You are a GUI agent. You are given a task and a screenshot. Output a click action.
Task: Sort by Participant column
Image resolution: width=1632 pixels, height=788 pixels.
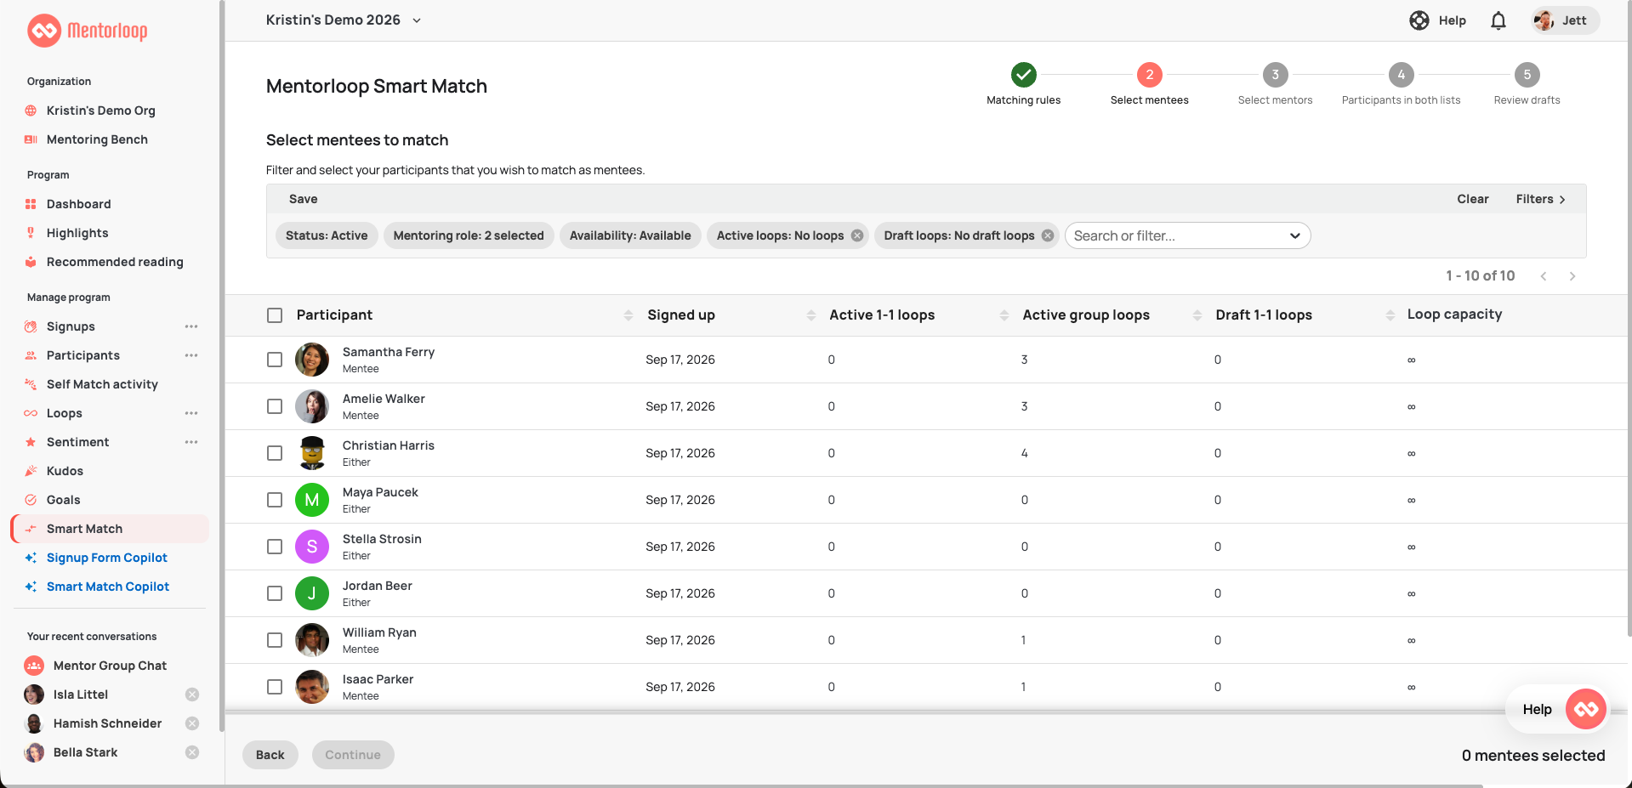pyautogui.click(x=628, y=315)
